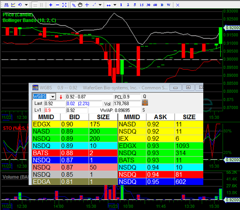Open the WGBS symbol dropdown

pos(52,97)
